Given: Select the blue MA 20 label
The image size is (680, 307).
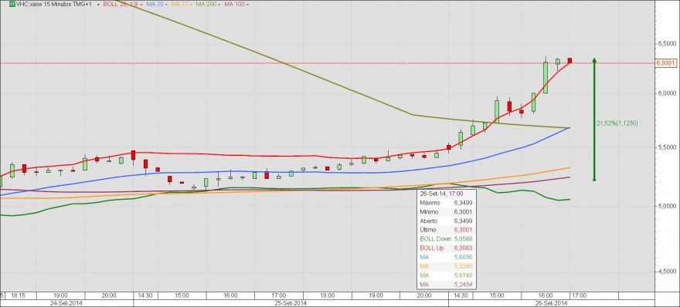Looking at the screenshot, I should [155, 4].
